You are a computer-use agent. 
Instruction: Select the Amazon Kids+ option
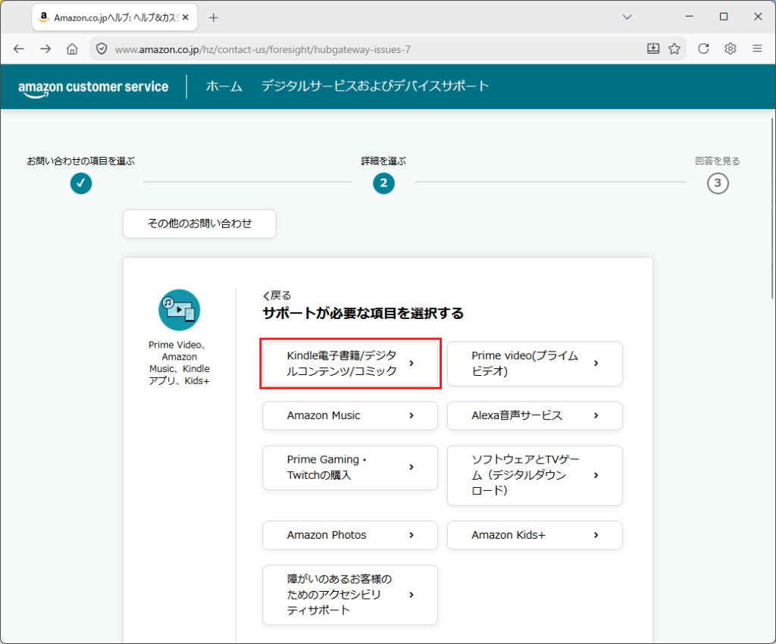click(x=534, y=535)
